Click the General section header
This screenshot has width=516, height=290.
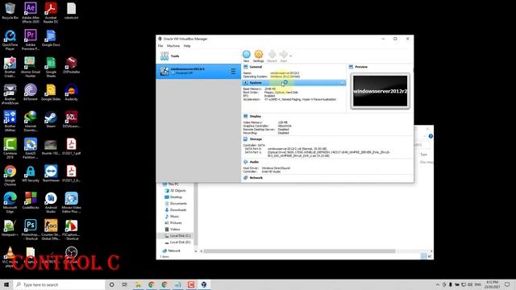pyautogui.click(x=256, y=67)
